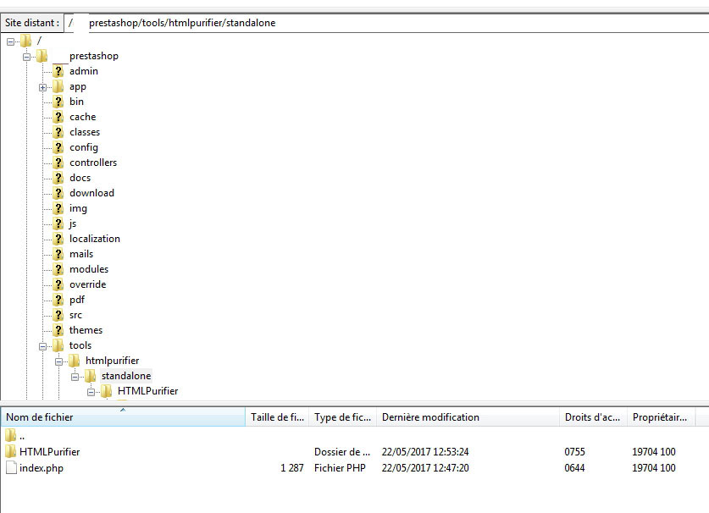709x513 pixels.
Task: Sort by 'Propriétair...' column
Action: pyautogui.click(x=661, y=416)
